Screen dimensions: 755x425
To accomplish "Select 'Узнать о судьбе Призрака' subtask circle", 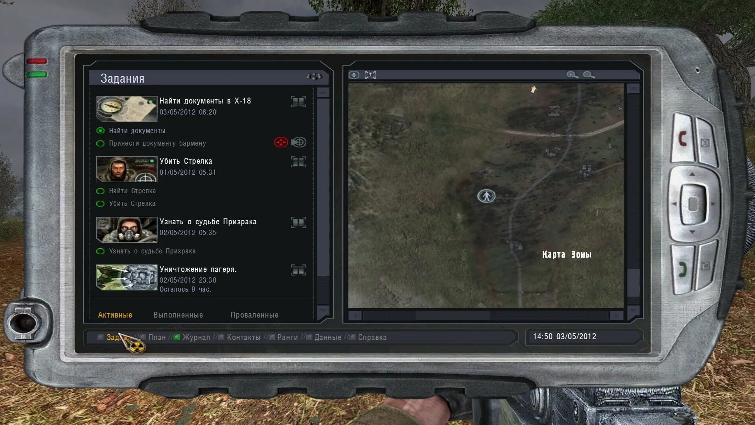I will (x=100, y=251).
